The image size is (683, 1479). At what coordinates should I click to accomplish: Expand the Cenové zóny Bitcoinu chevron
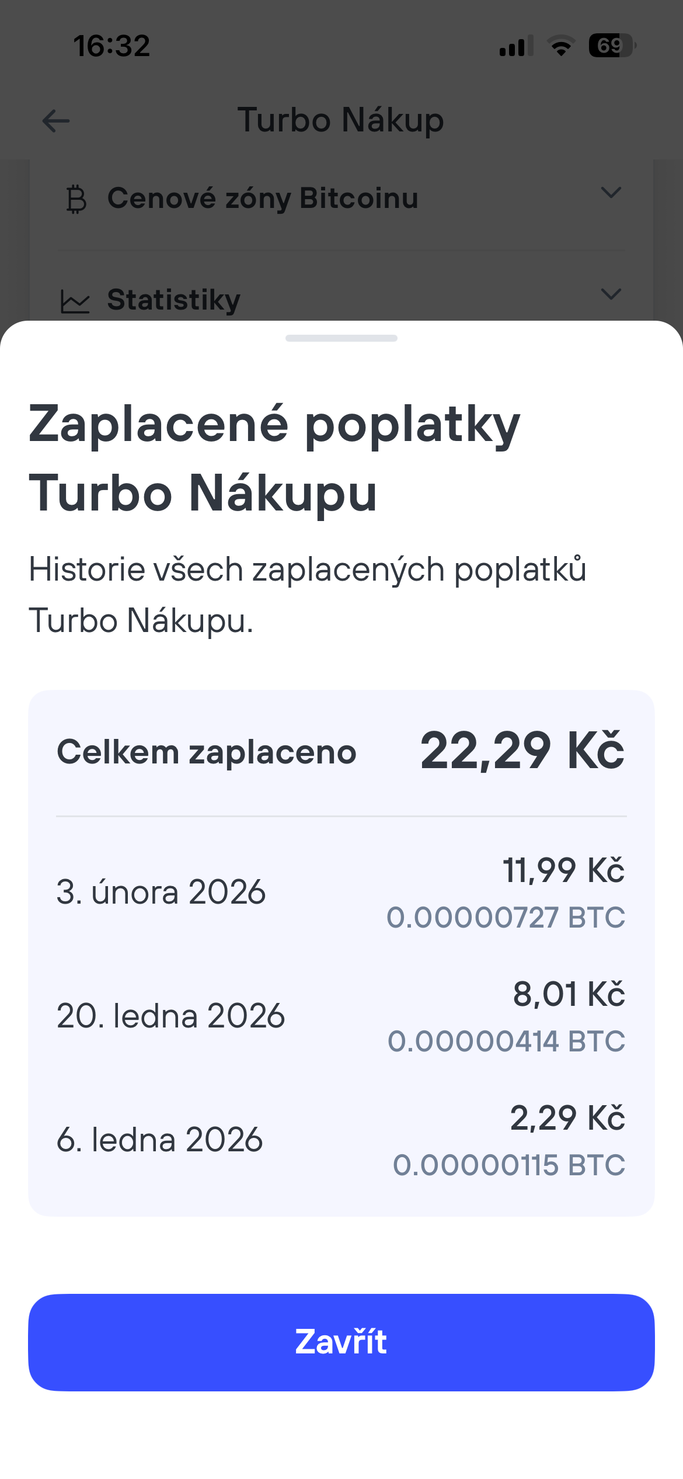click(x=611, y=193)
